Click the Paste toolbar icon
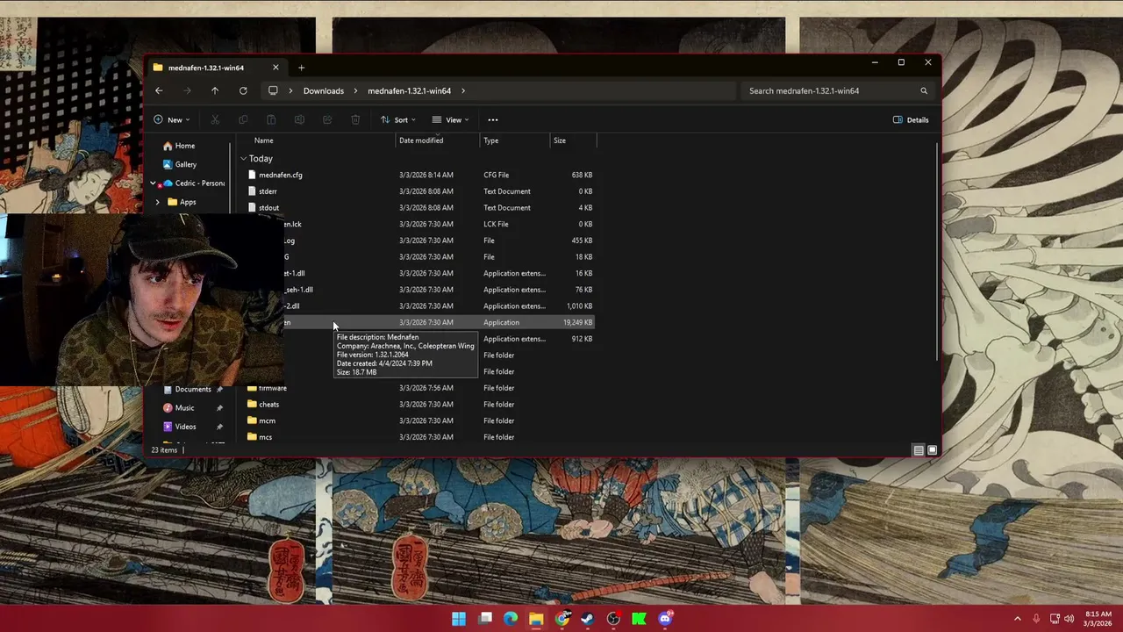Image resolution: width=1123 pixels, height=632 pixels. tap(271, 119)
